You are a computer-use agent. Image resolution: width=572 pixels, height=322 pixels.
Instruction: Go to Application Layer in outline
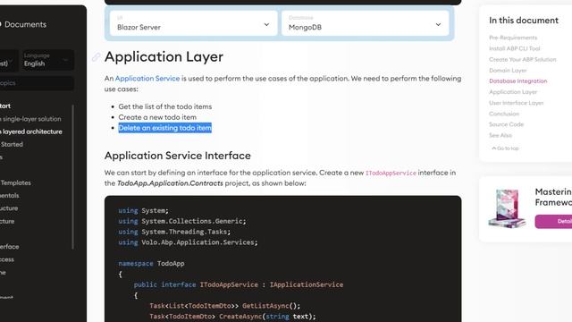[x=513, y=92]
